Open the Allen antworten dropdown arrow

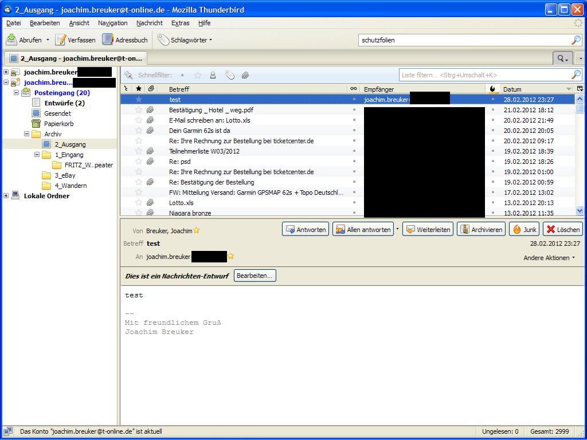click(397, 229)
